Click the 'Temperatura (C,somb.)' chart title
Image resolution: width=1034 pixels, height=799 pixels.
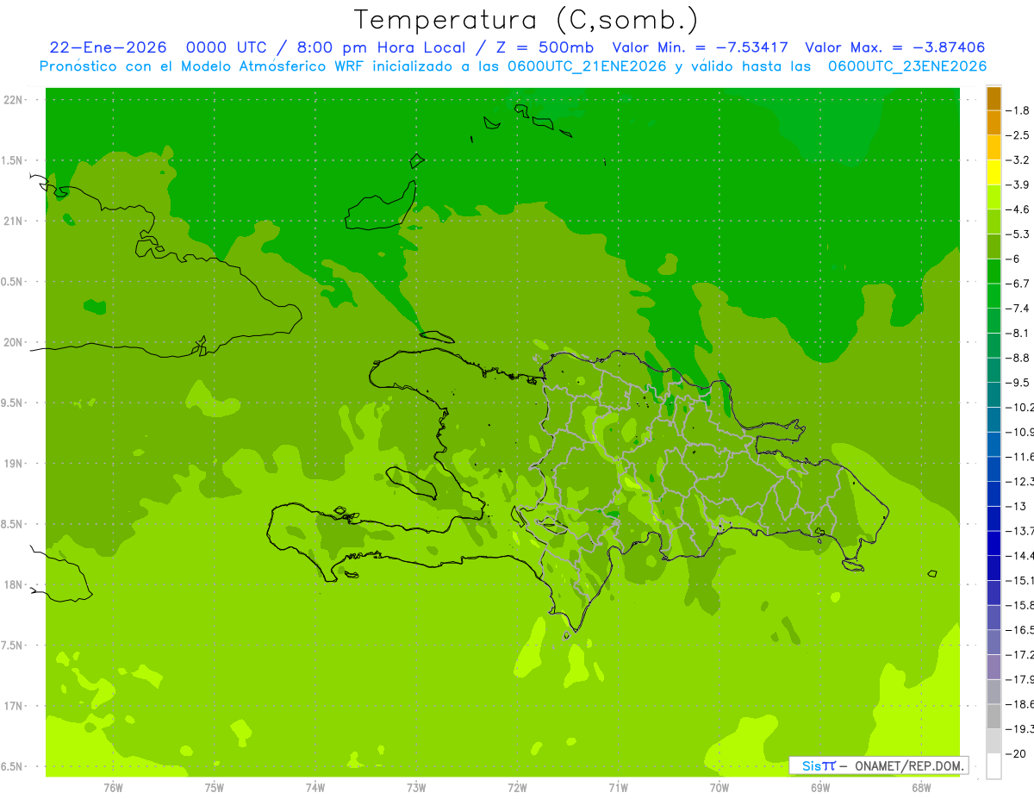click(x=526, y=20)
